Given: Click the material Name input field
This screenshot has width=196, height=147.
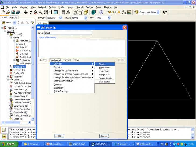Looking at the screenshot, I should [68, 33].
